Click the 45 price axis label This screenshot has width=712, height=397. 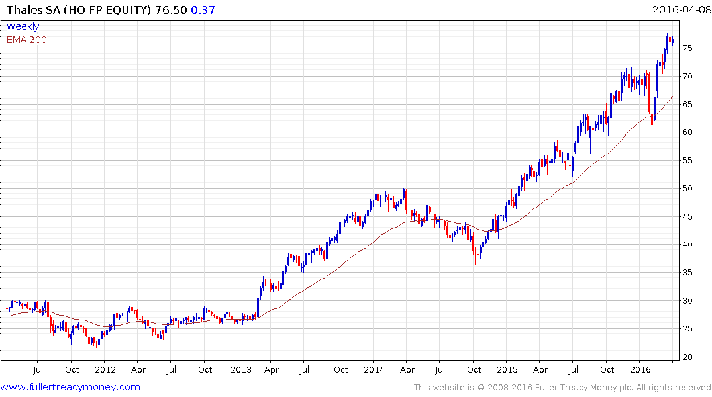pyautogui.click(x=687, y=217)
